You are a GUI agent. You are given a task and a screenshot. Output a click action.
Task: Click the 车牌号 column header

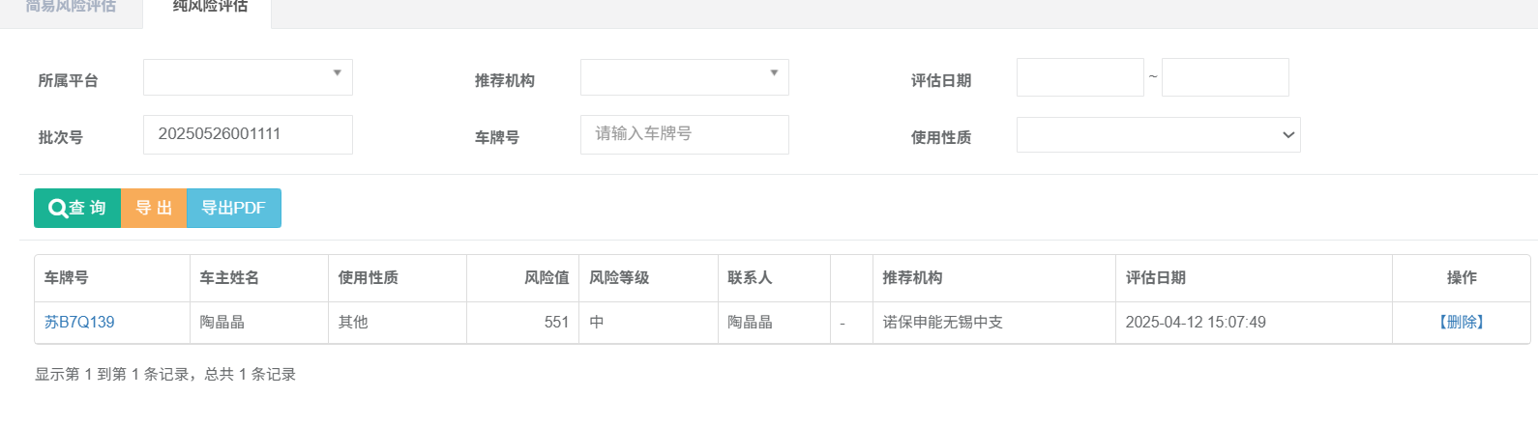coord(67,278)
